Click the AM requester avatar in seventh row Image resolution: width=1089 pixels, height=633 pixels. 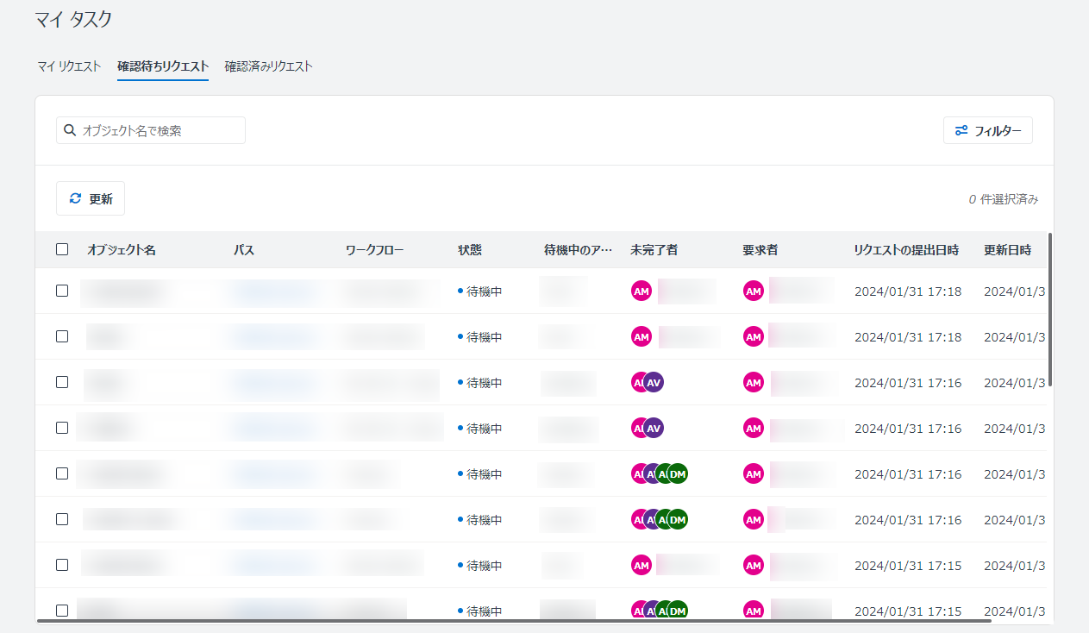tap(754, 565)
